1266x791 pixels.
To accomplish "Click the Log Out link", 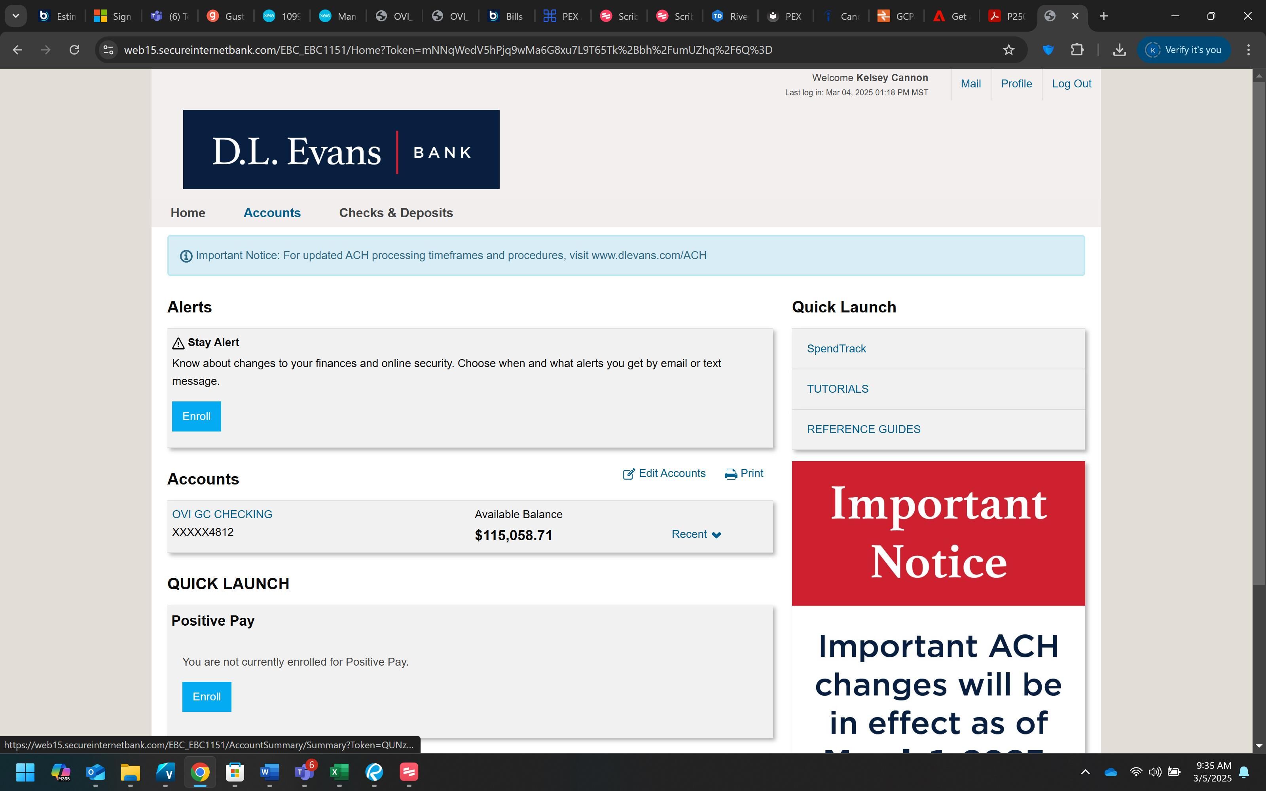I will pyautogui.click(x=1071, y=84).
